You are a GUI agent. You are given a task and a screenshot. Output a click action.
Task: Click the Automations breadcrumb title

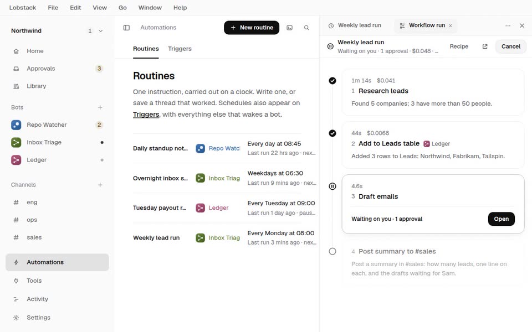[158, 28]
